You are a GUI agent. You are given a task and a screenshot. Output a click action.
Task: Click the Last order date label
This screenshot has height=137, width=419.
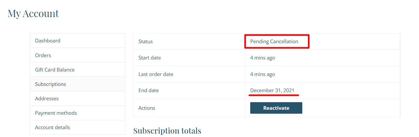[x=156, y=74]
